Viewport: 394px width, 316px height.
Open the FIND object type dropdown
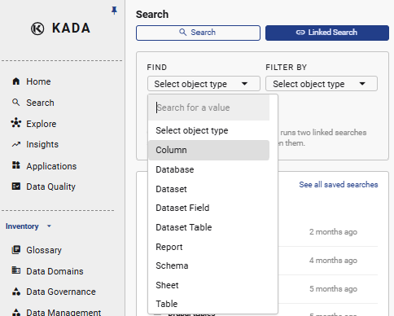tap(204, 84)
